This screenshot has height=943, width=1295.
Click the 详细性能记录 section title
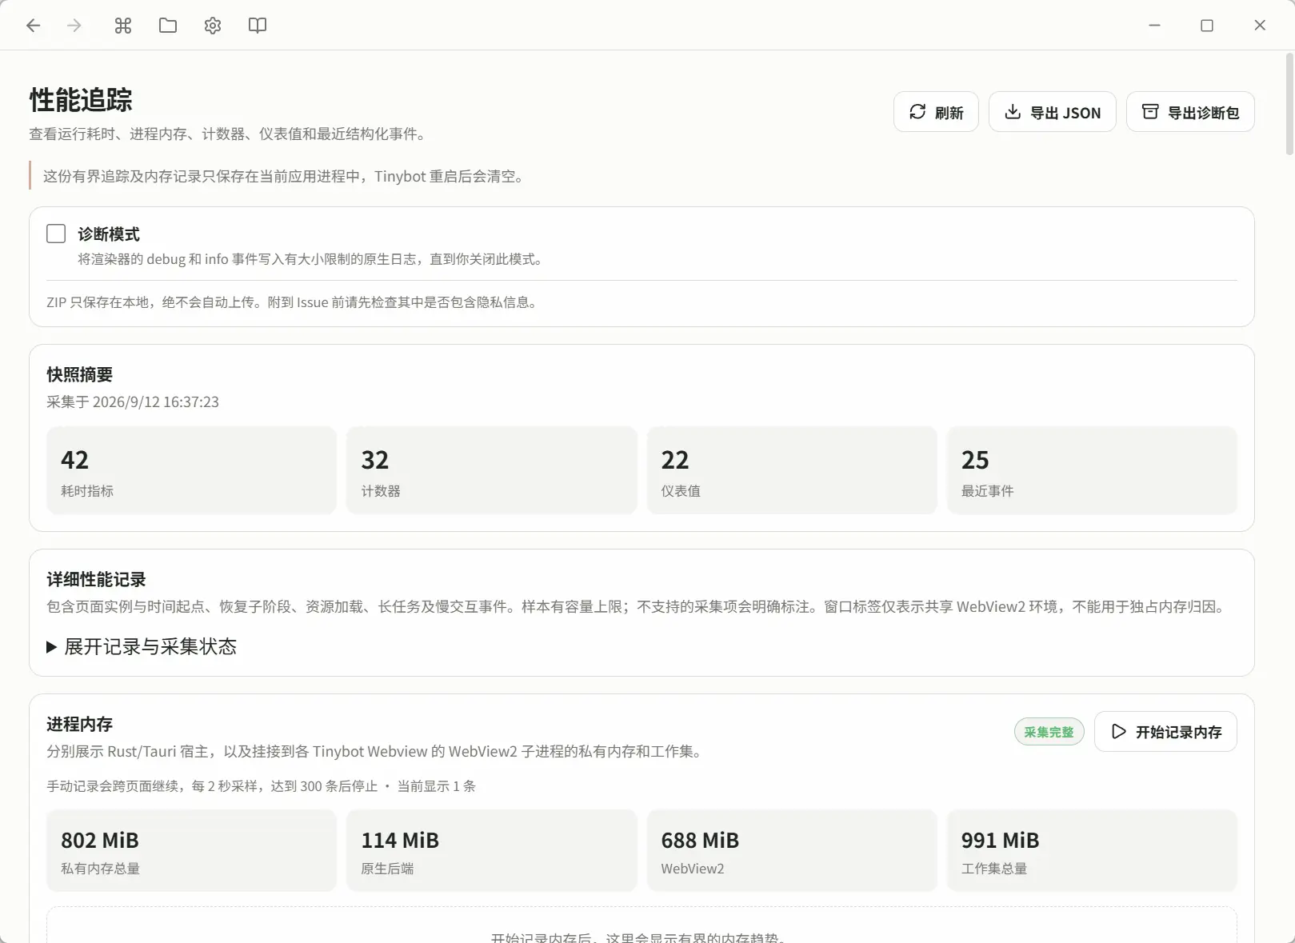96,579
